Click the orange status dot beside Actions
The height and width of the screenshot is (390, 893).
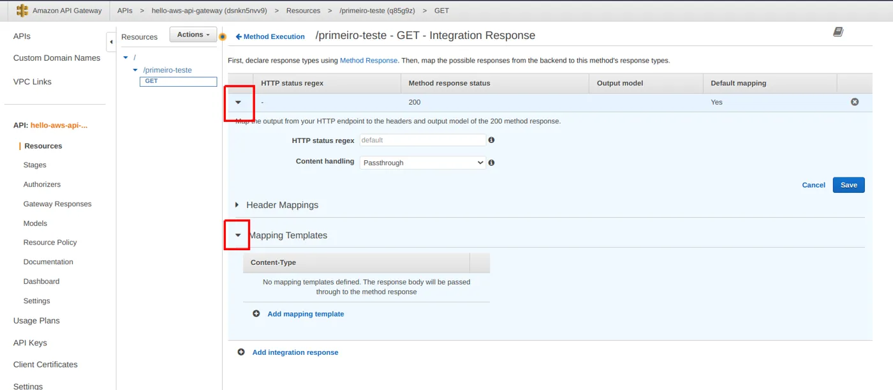point(223,37)
